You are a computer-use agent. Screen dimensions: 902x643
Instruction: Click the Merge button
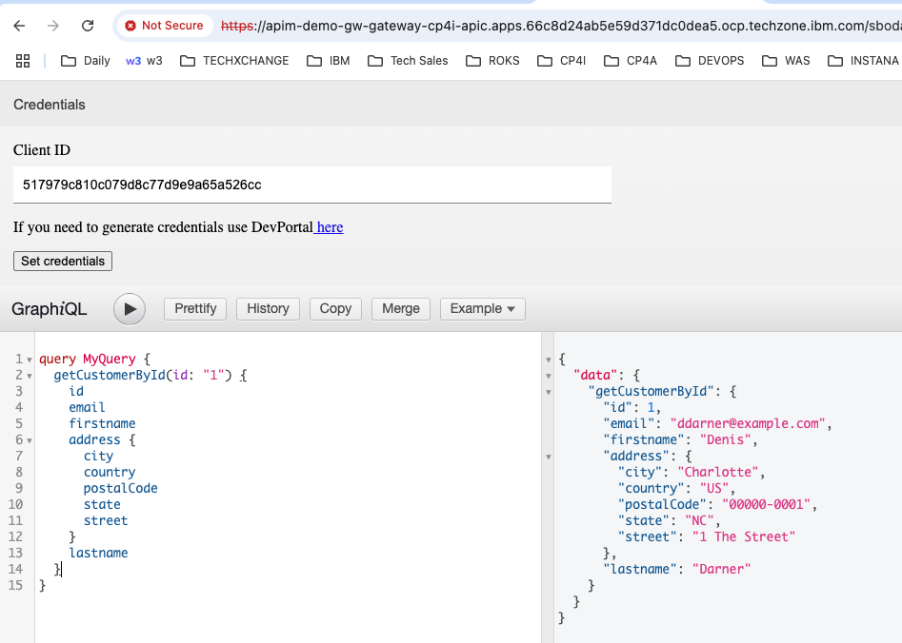click(x=400, y=308)
